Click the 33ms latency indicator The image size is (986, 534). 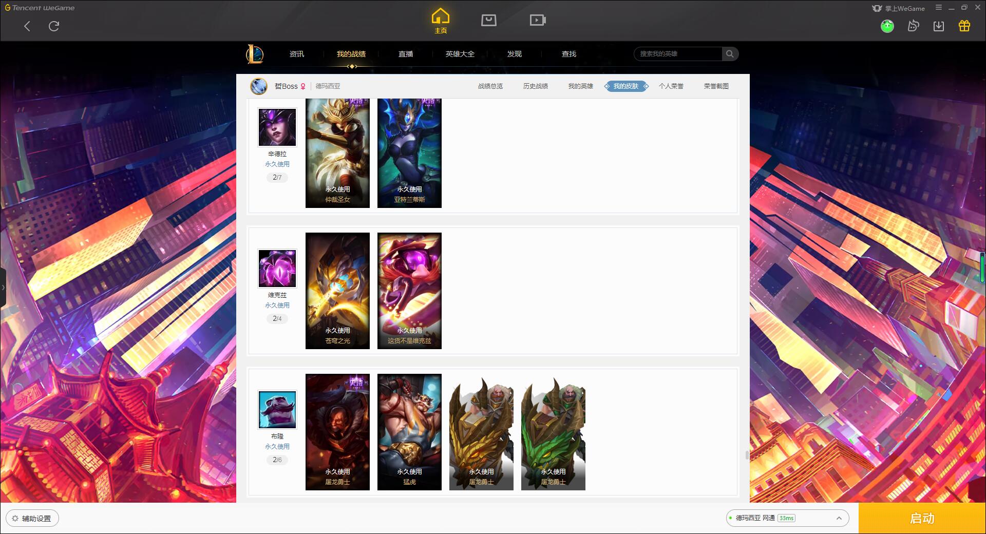786,518
